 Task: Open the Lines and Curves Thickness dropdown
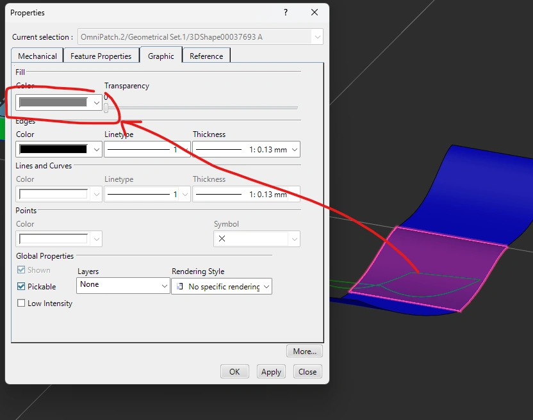point(247,195)
